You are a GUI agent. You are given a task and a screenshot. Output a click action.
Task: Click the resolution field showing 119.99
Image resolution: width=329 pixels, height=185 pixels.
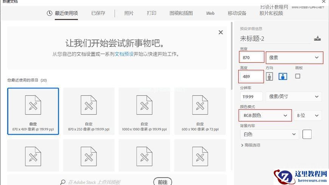pos(251,96)
